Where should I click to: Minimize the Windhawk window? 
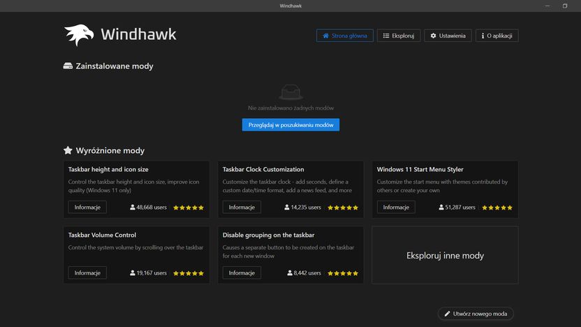[547, 6]
